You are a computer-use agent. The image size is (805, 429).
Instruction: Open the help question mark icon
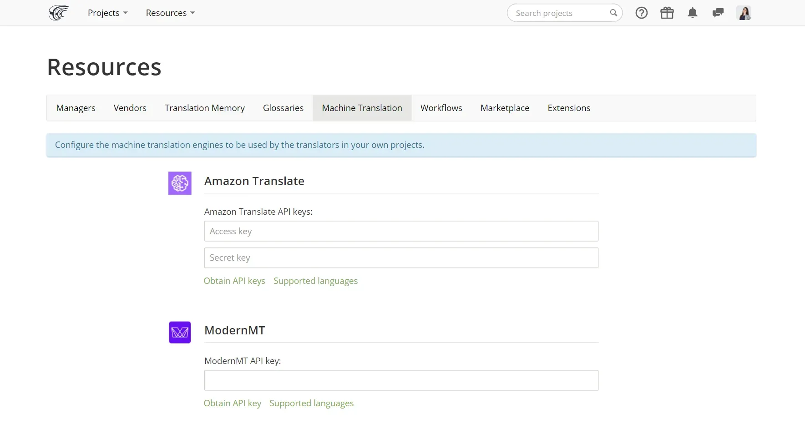(641, 13)
